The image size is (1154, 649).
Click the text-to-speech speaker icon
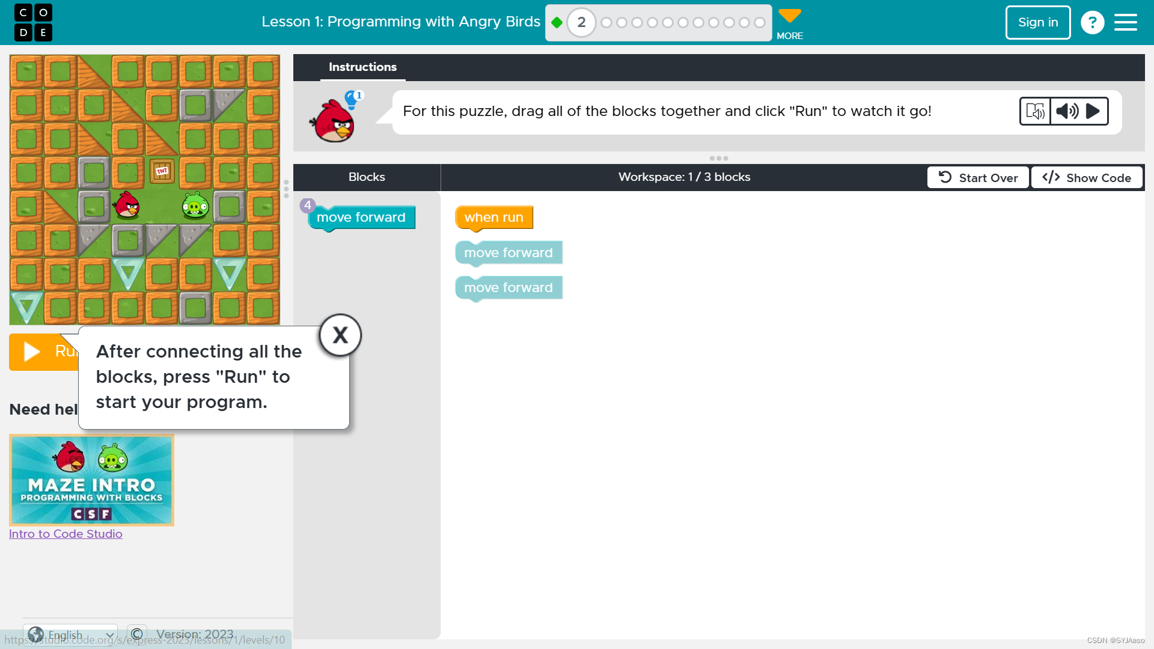coord(1067,111)
